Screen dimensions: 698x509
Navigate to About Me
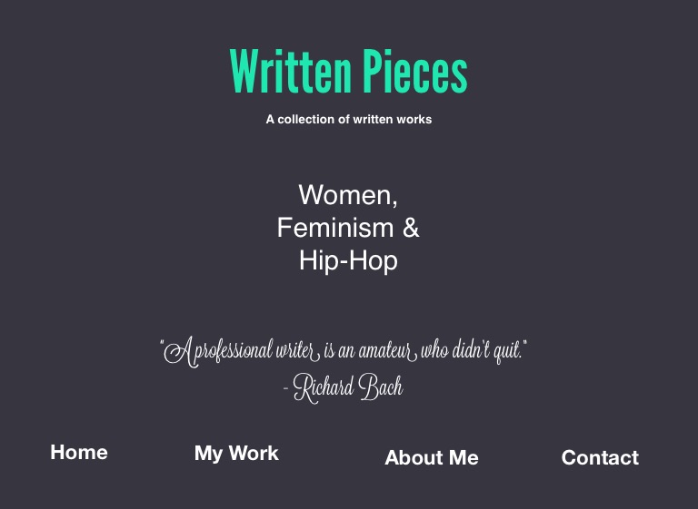[x=432, y=457]
